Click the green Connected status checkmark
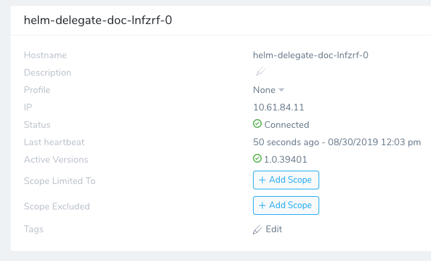431x261 pixels. [x=257, y=124]
